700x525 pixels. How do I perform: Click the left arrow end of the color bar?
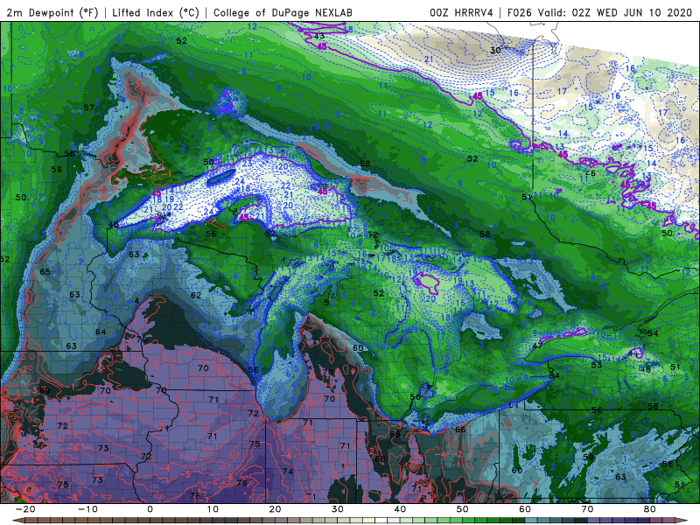17,521
